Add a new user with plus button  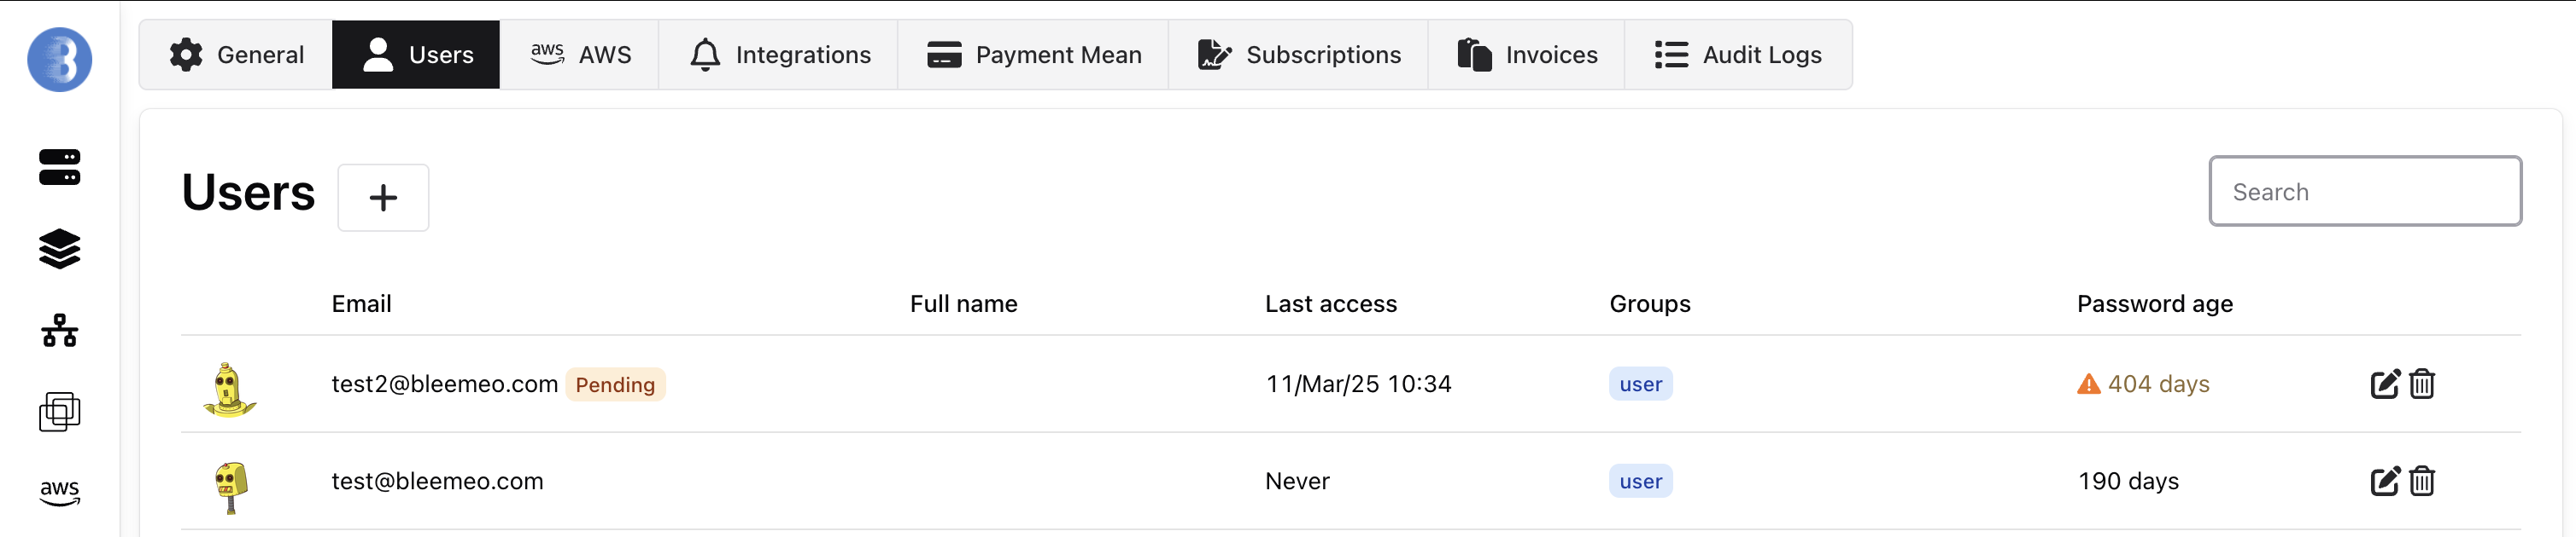click(x=383, y=198)
